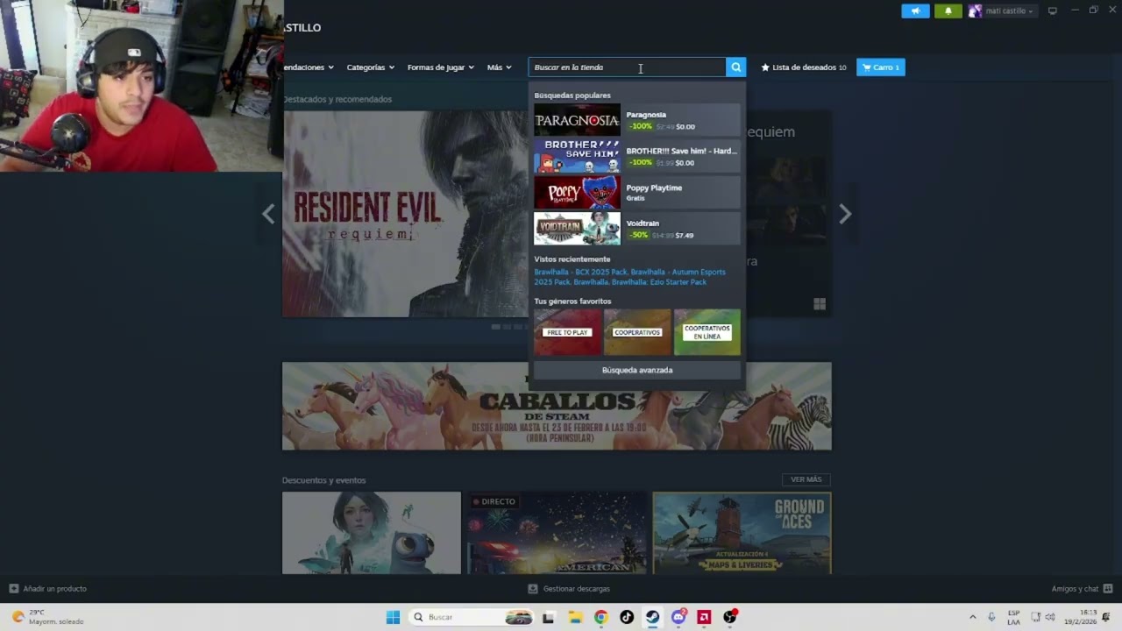
Task: Open OBS Studio from the taskbar
Action: click(x=730, y=617)
